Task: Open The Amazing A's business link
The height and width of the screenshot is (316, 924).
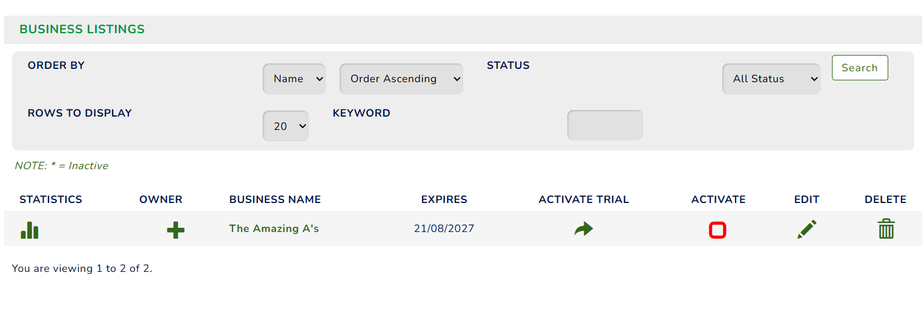Action: pyautogui.click(x=274, y=228)
